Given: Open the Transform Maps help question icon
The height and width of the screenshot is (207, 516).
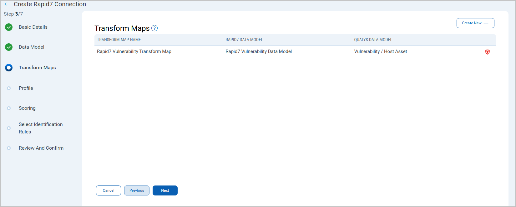Looking at the screenshot, I should (154, 28).
